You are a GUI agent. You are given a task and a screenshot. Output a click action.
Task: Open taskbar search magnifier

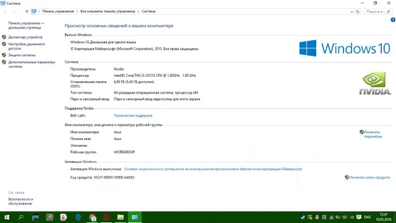pyautogui.click(x=21, y=217)
